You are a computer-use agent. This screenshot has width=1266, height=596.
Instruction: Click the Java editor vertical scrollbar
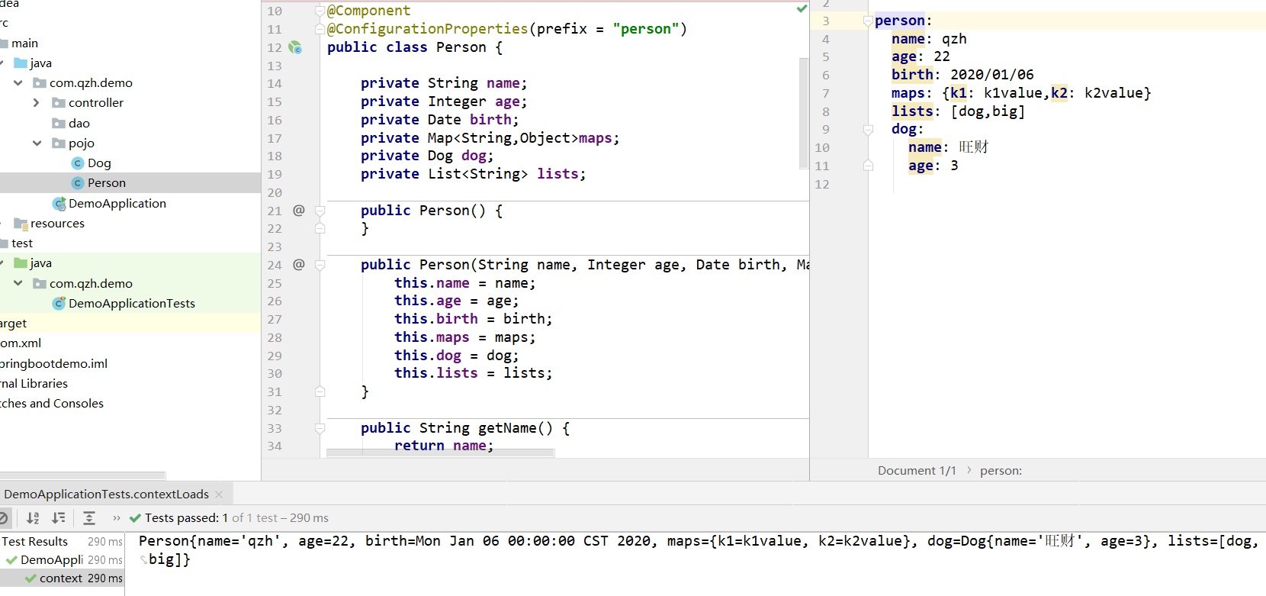pyautogui.click(x=803, y=113)
